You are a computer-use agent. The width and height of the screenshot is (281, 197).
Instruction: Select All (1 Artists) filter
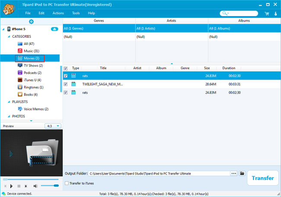(x=172, y=28)
